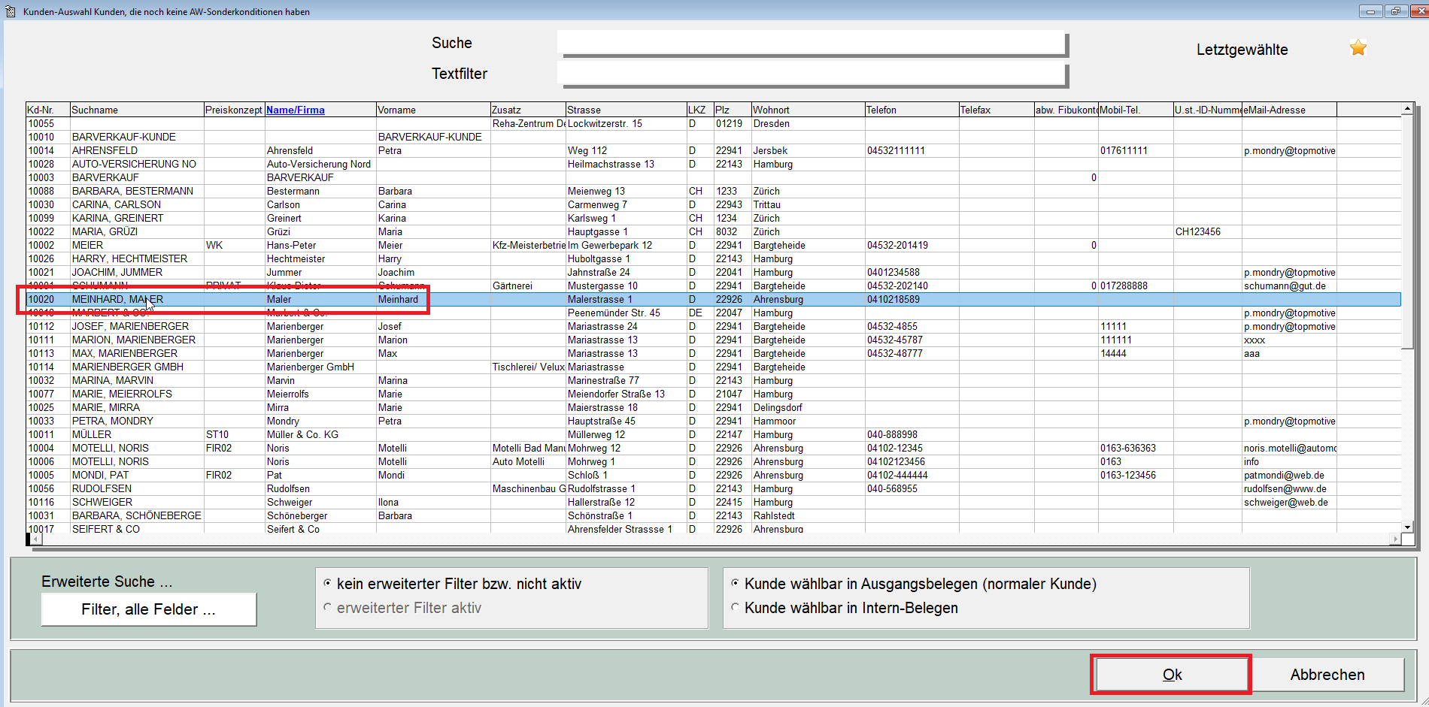
Task: Click the vertical scrollbar thumb
Action: 1406,232
